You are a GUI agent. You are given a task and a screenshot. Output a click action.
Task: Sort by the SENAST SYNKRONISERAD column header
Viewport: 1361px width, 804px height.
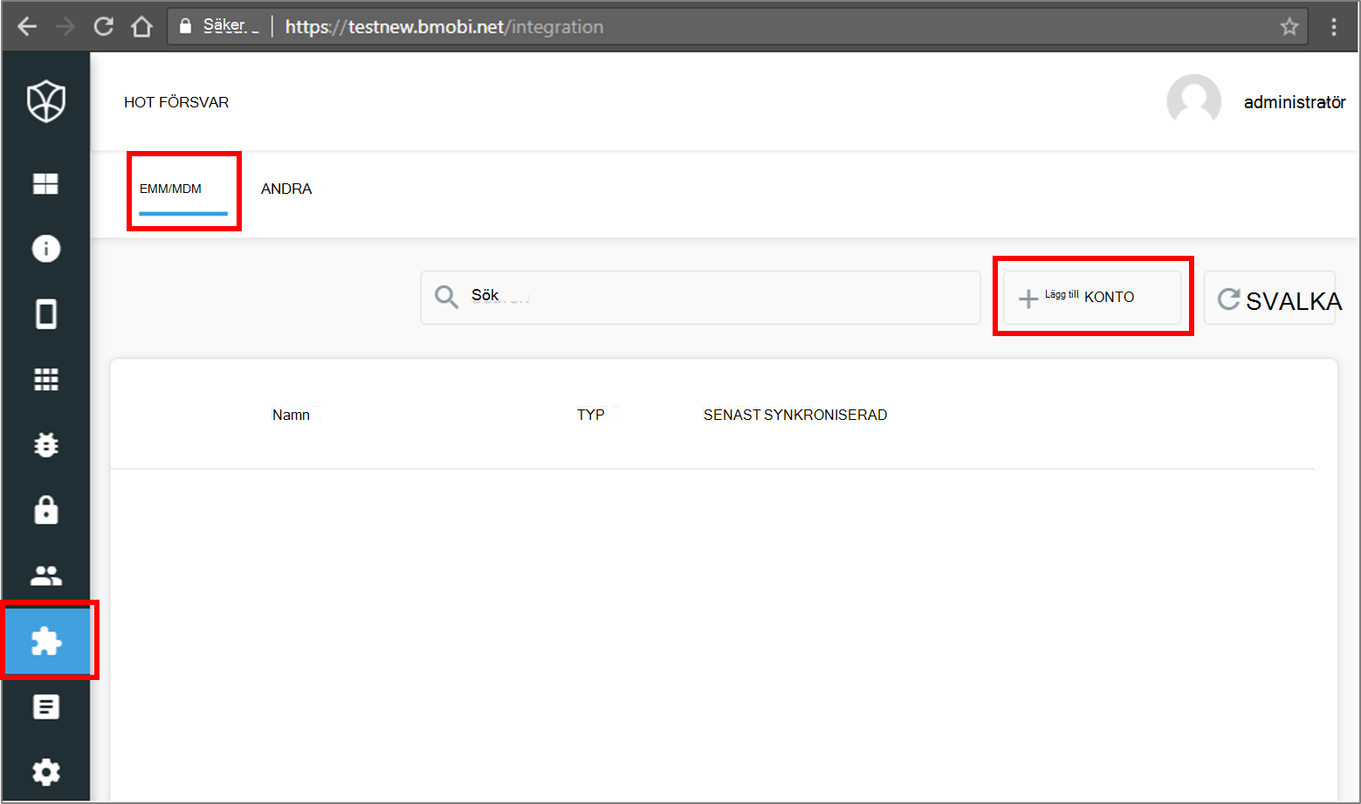pos(795,415)
